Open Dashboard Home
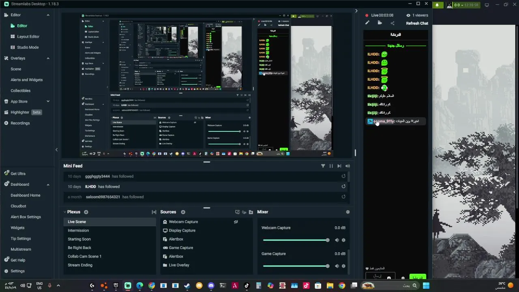This screenshot has width=519, height=292. tap(26, 195)
